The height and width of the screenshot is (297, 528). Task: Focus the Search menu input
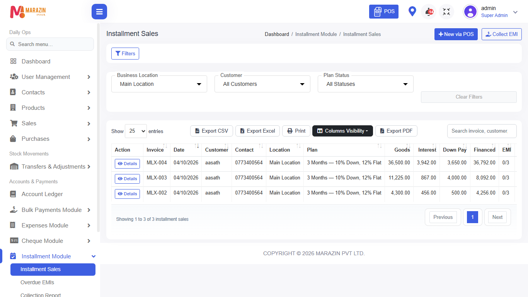pyautogui.click(x=50, y=44)
